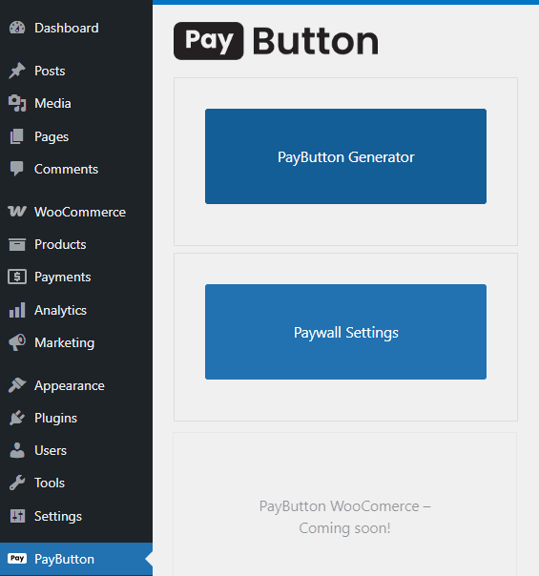Click the Users person icon
Screen dimensions: 539x576
17,450
